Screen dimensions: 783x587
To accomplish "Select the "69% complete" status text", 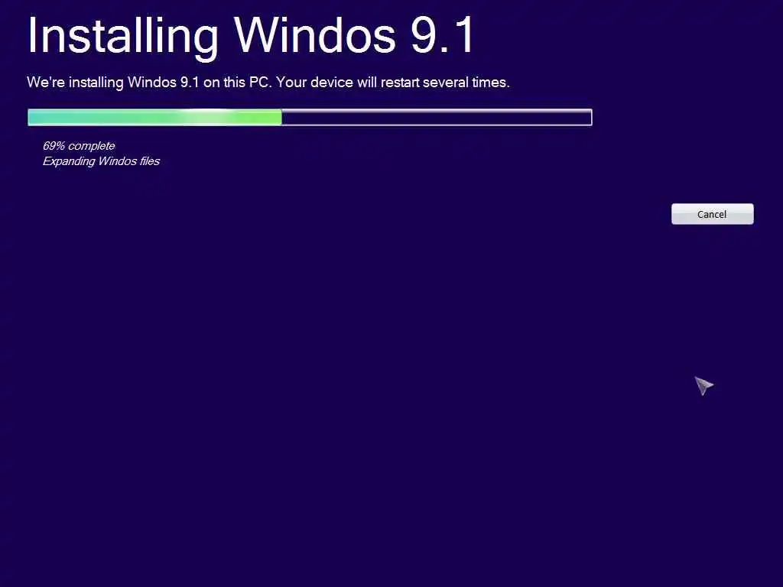I will [x=79, y=146].
